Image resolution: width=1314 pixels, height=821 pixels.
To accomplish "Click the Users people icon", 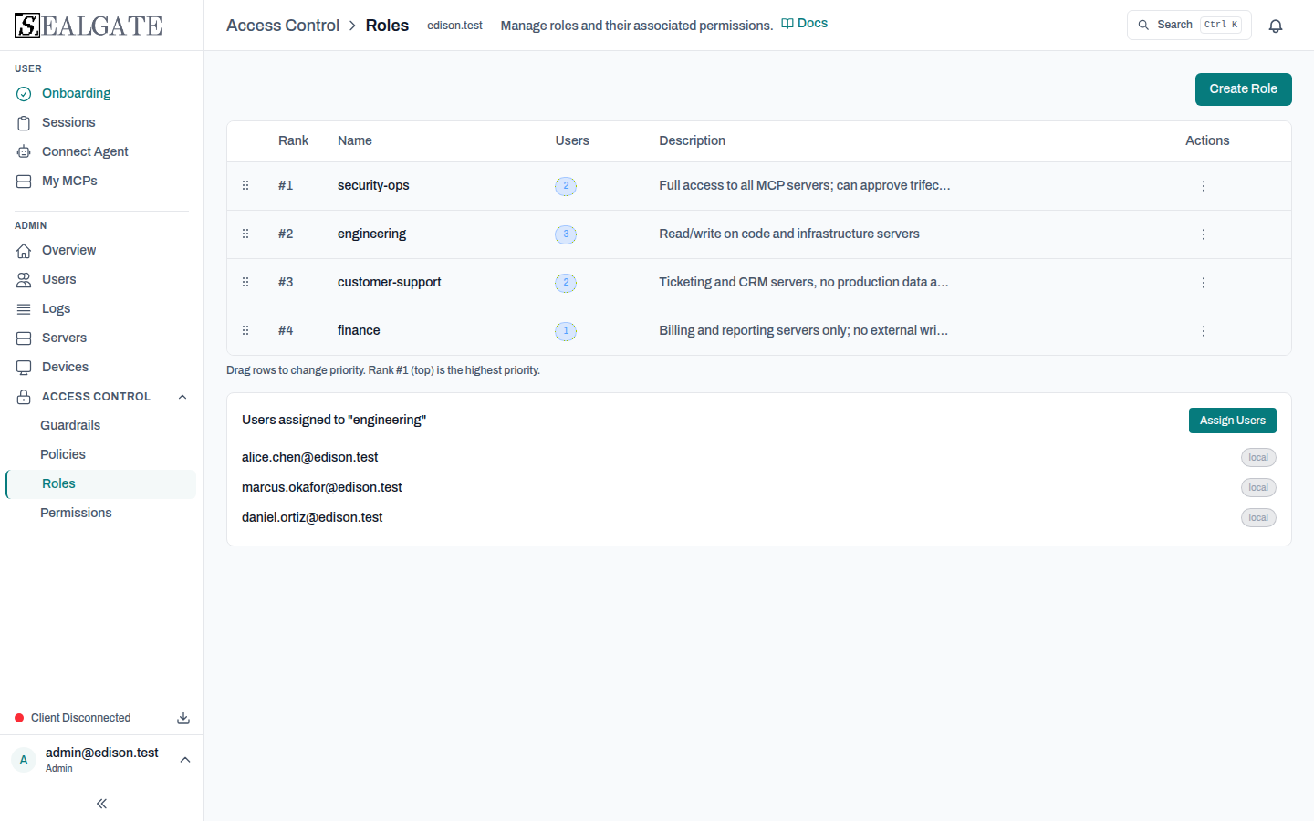I will point(24,280).
